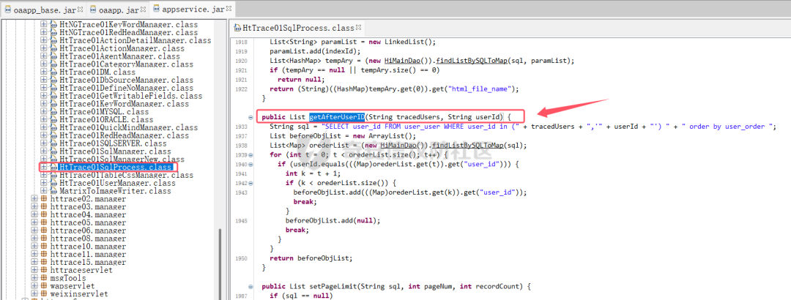Click the class file icon beside HtTrace01DM.class
Viewport: 791px width, 300px height.
(x=54, y=72)
